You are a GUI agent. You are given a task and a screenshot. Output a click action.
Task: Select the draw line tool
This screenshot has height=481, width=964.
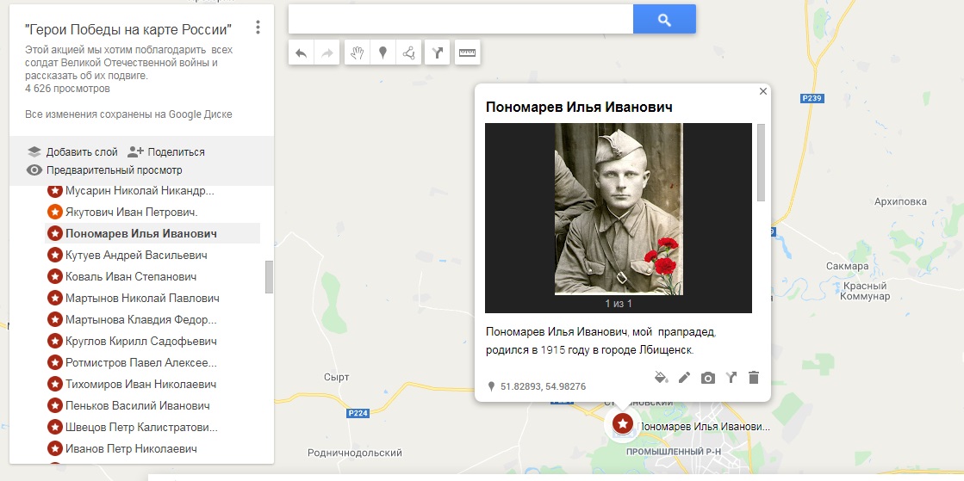409,53
